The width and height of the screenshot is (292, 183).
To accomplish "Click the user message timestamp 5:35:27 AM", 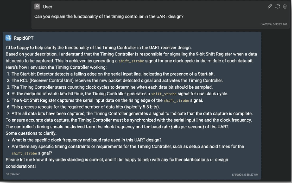I will click(274, 24).
